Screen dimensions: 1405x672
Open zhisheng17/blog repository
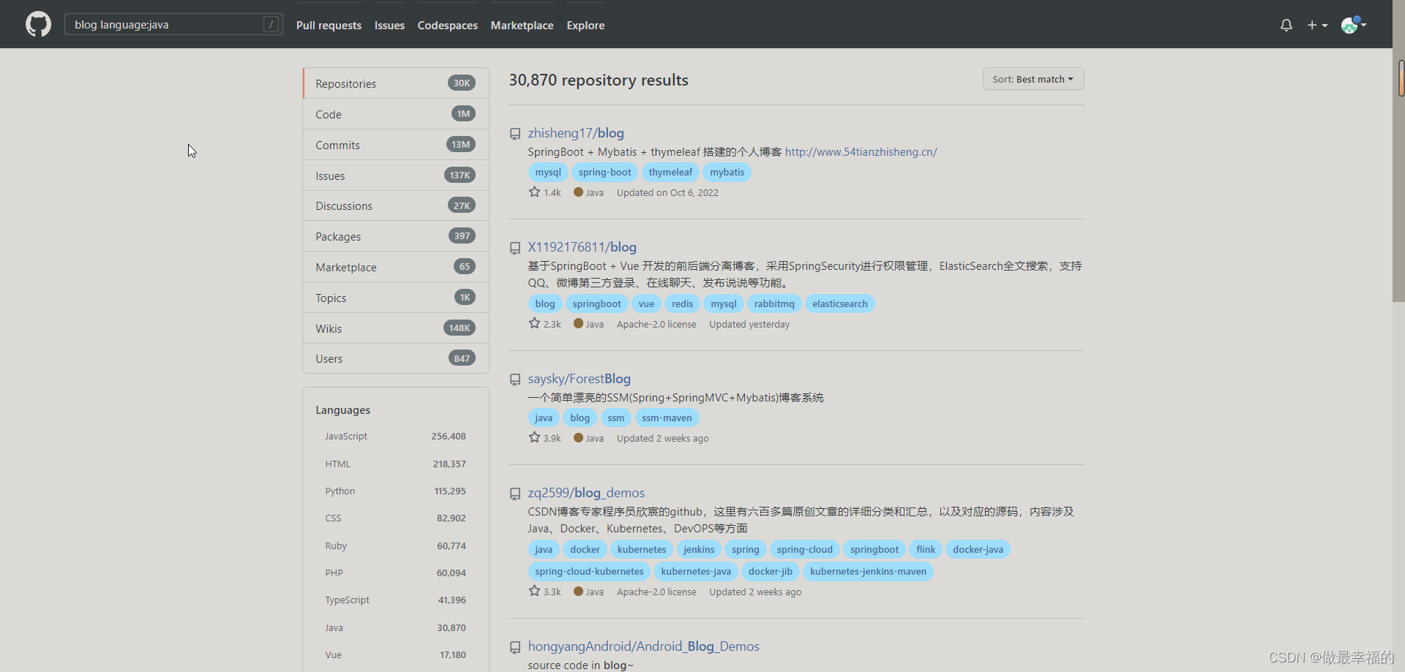click(576, 133)
